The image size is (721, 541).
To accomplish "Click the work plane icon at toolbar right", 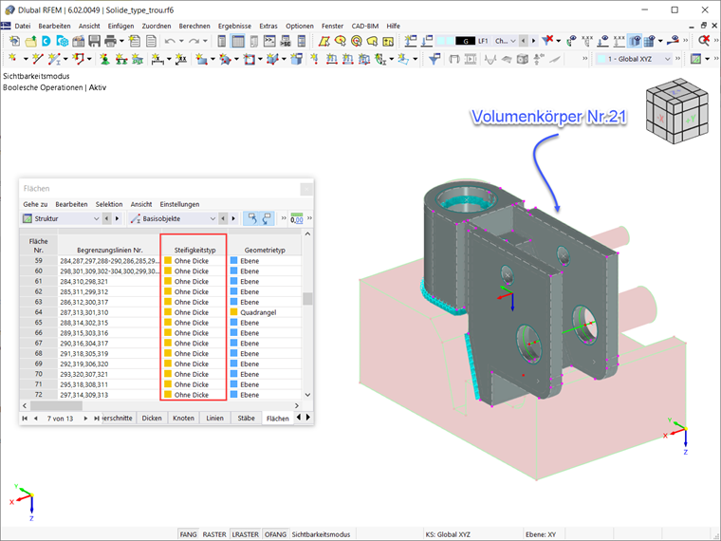I will [x=695, y=59].
